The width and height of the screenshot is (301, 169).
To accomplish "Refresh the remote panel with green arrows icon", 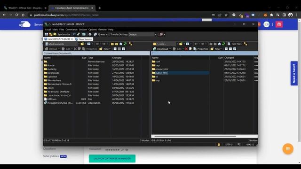I will click(x=224, y=44).
